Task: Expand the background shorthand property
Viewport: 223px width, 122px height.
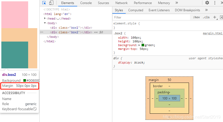Action: tap(139, 45)
